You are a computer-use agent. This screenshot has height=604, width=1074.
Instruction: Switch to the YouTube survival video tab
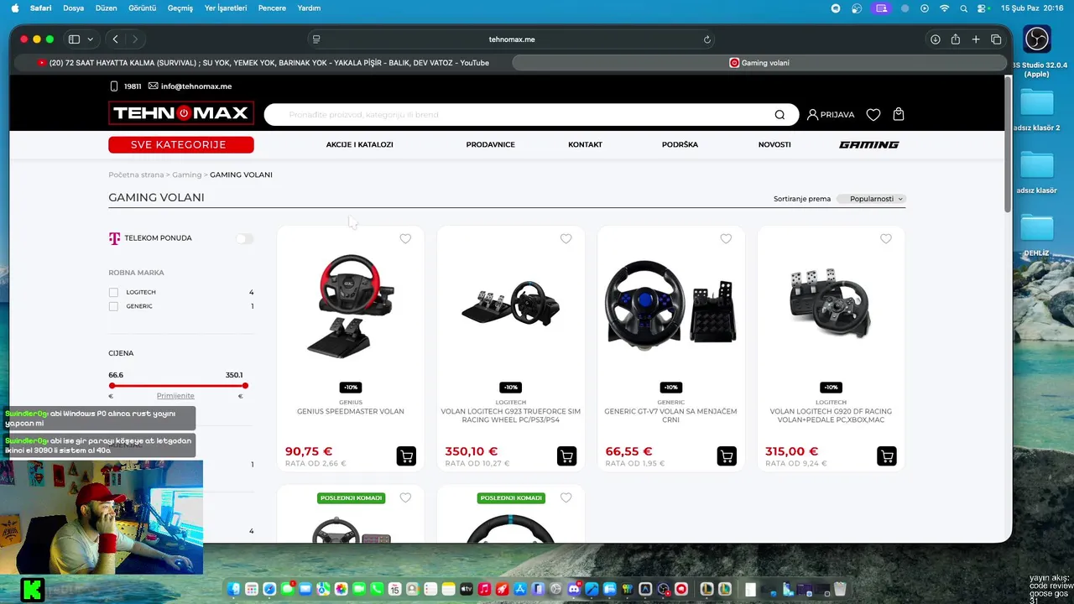point(263,63)
